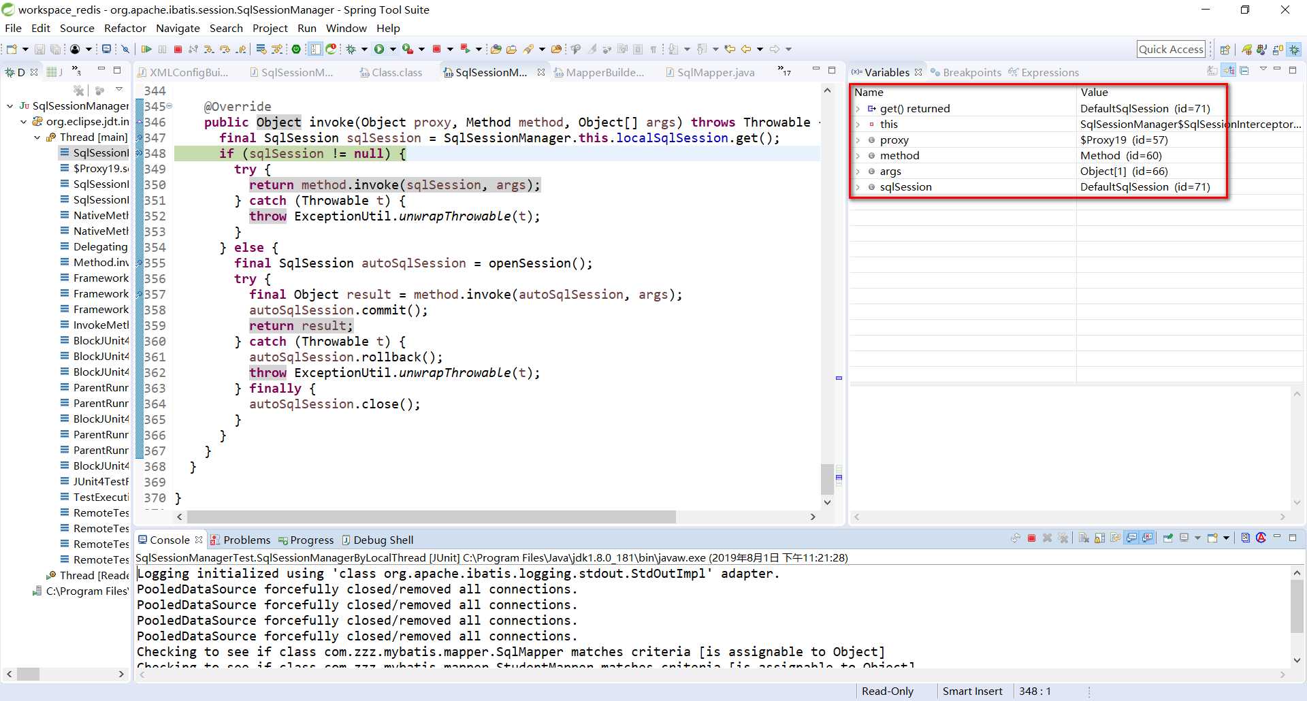The width and height of the screenshot is (1307, 701).
Task: Click the Open Console monitor icon
Action: [x=106, y=49]
